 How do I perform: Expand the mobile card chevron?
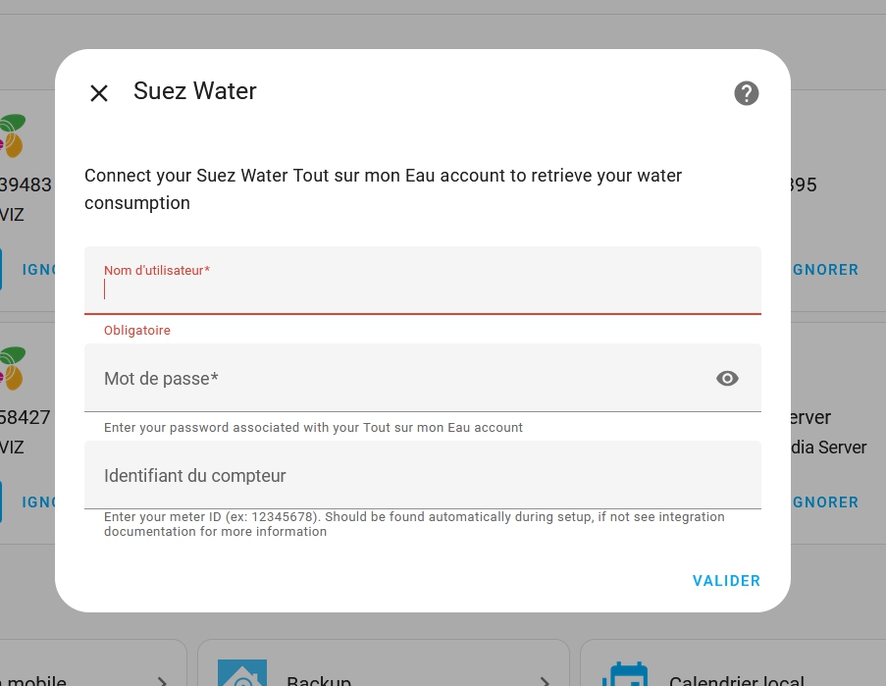coord(162,681)
